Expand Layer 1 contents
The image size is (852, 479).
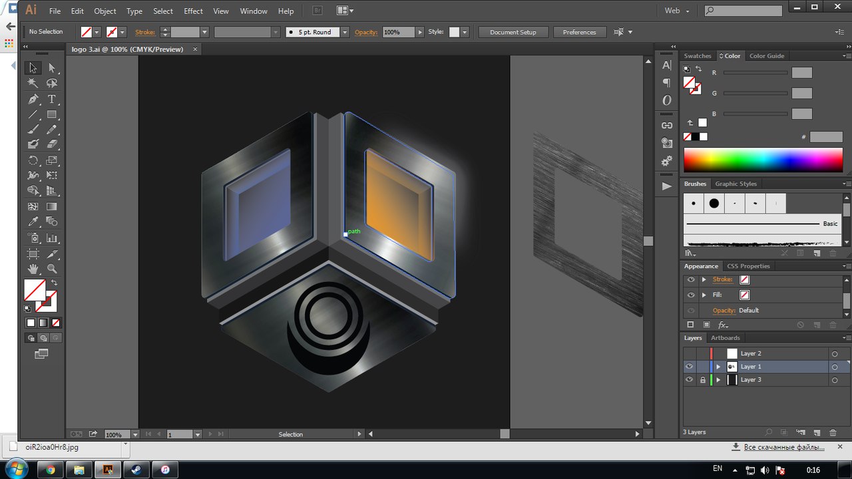718,367
